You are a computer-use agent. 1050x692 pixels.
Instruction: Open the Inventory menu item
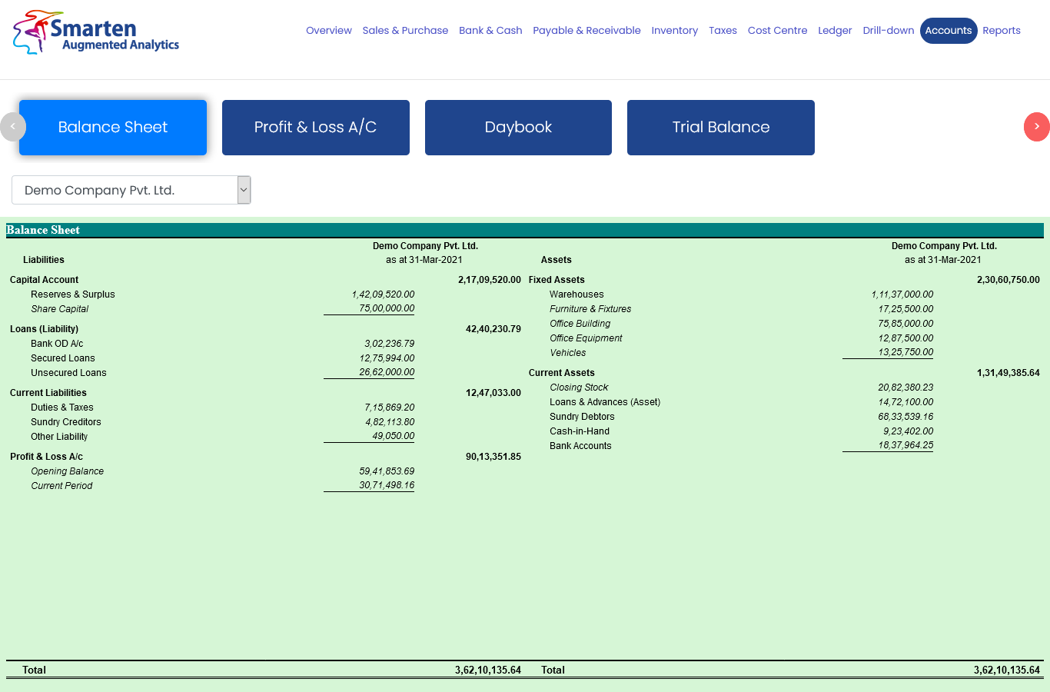675,31
